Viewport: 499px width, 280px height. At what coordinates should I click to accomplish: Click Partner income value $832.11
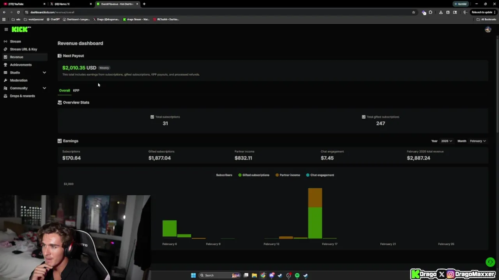(243, 158)
